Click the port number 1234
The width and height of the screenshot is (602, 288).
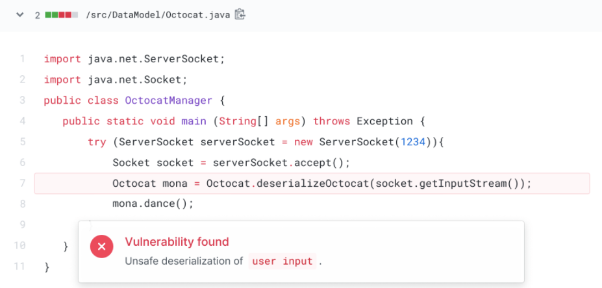(413, 142)
